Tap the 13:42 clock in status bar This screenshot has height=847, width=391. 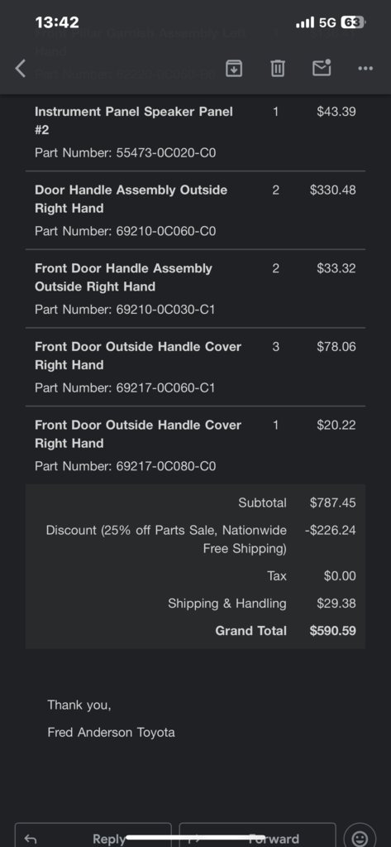(57, 22)
